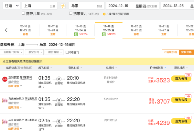Expand 航班详情 for the ¥3707 flight
This screenshot has height=131, width=194.
15,107
